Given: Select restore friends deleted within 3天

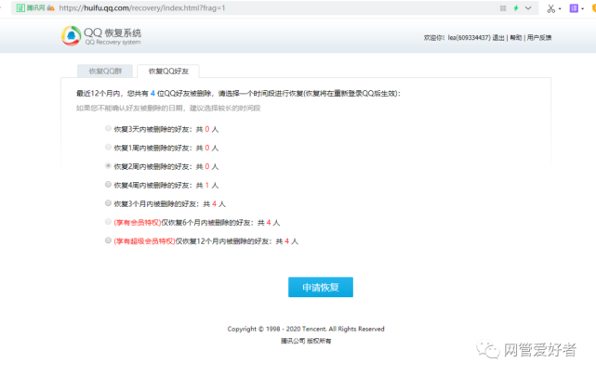Looking at the screenshot, I should point(109,129).
